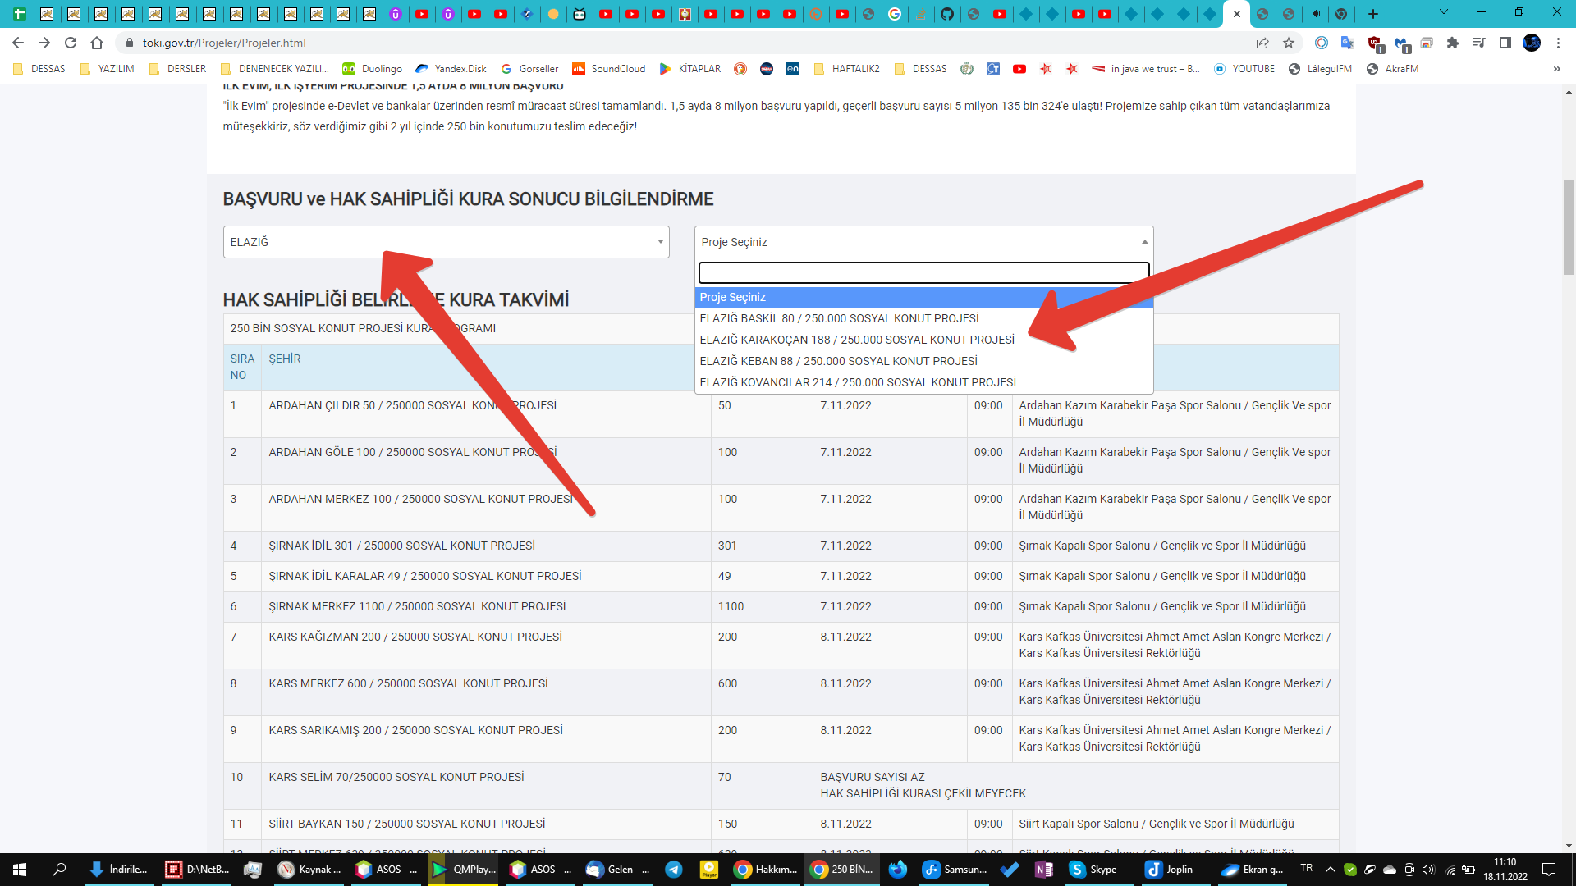Open new browser tab

click(x=1373, y=14)
